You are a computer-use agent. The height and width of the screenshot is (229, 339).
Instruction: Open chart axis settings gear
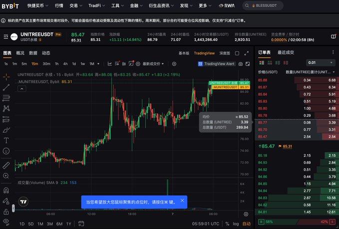(x=246, y=214)
